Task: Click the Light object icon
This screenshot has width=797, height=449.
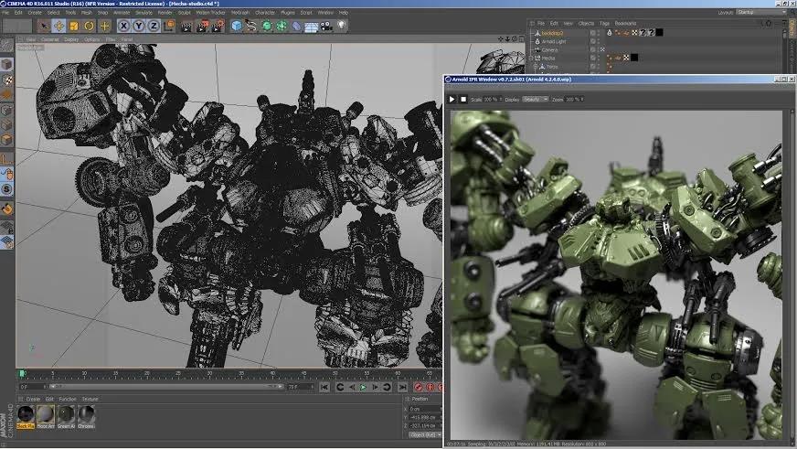Action: pos(342,26)
